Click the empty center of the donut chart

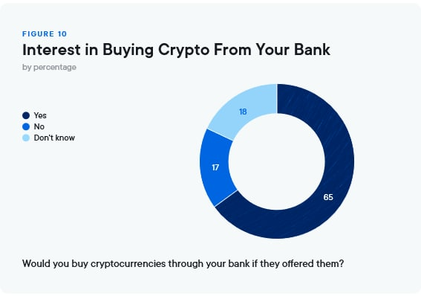coord(277,161)
